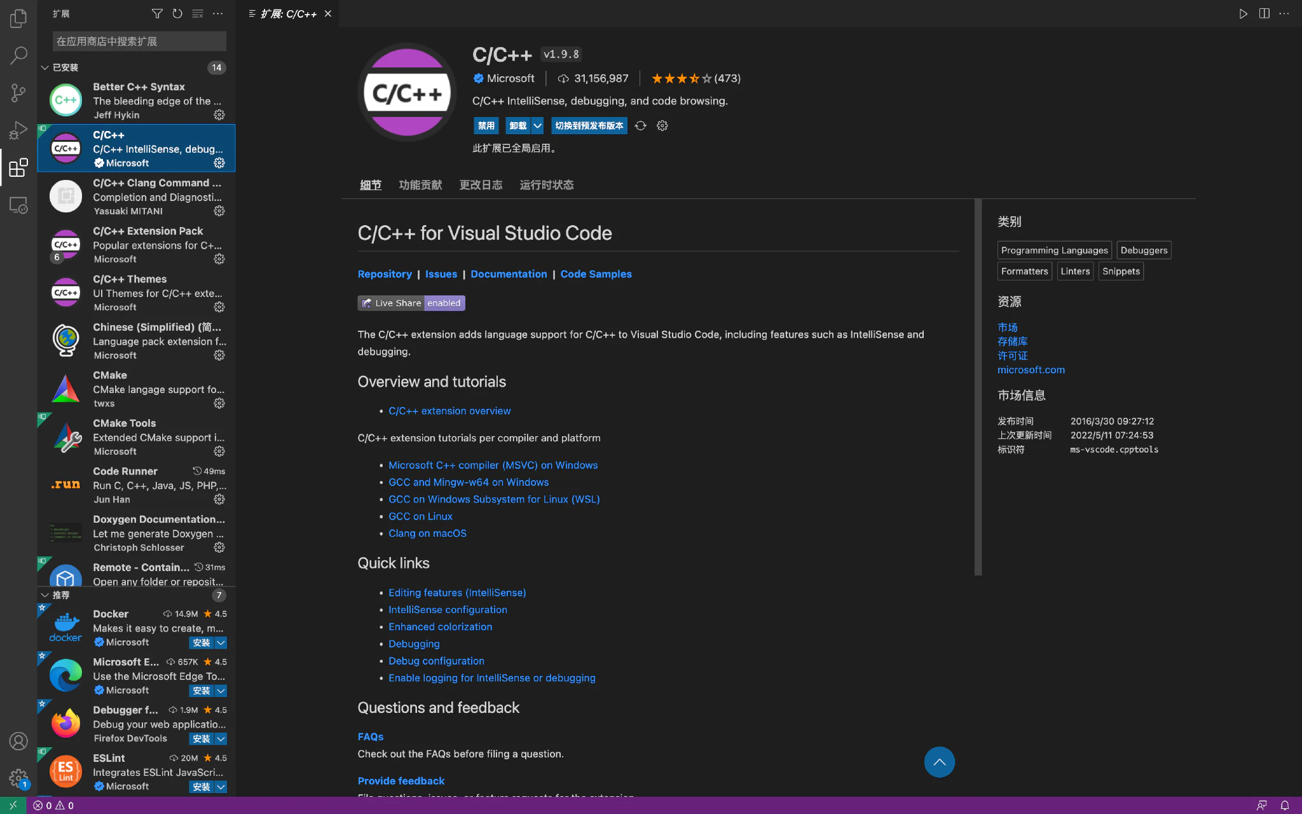Open the Search view
The width and height of the screenshot is (1302, 814).
(18, 56)
